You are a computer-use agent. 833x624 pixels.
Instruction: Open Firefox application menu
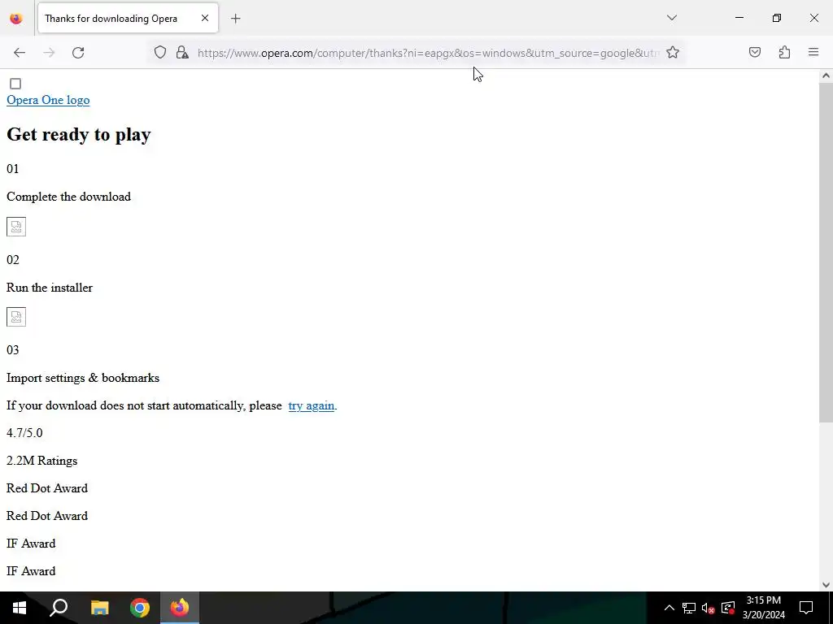pos(813,52)
